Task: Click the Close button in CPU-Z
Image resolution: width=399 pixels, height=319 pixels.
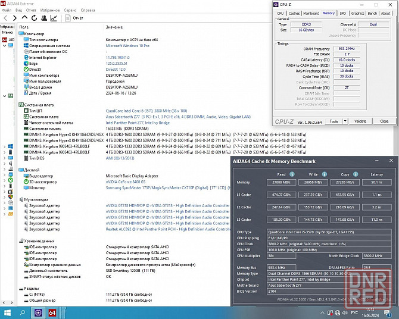Action: (384, 121)
